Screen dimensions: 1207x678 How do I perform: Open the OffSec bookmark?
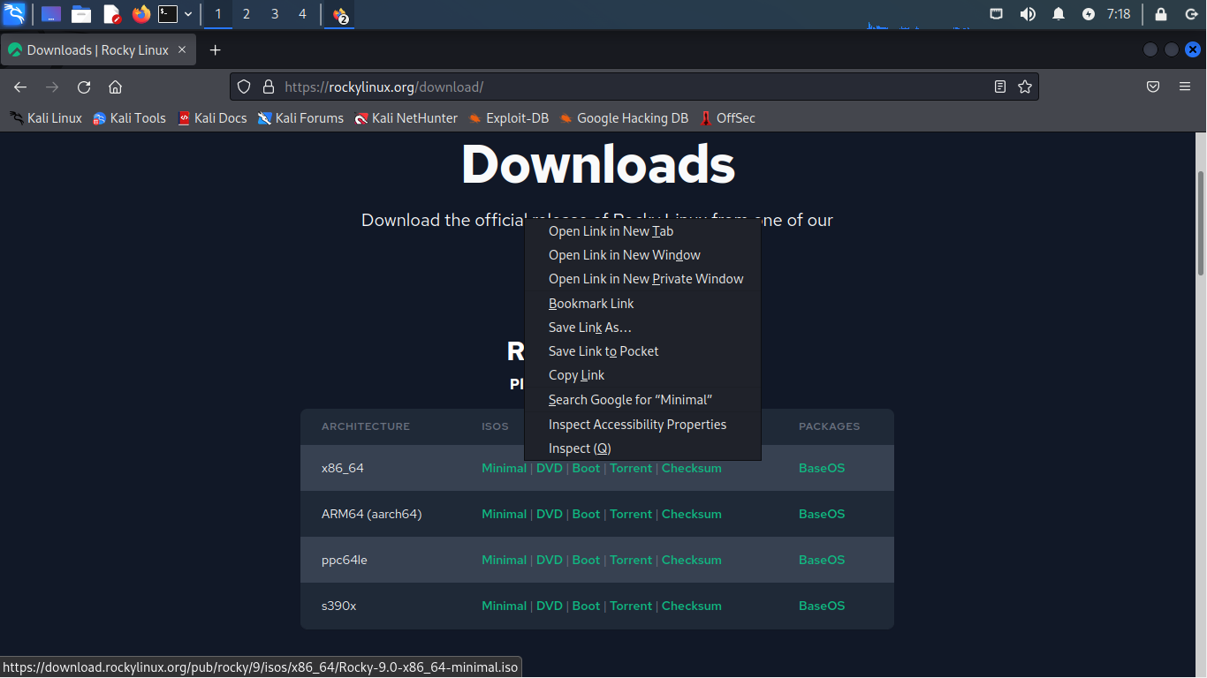[x=727, y=118]
